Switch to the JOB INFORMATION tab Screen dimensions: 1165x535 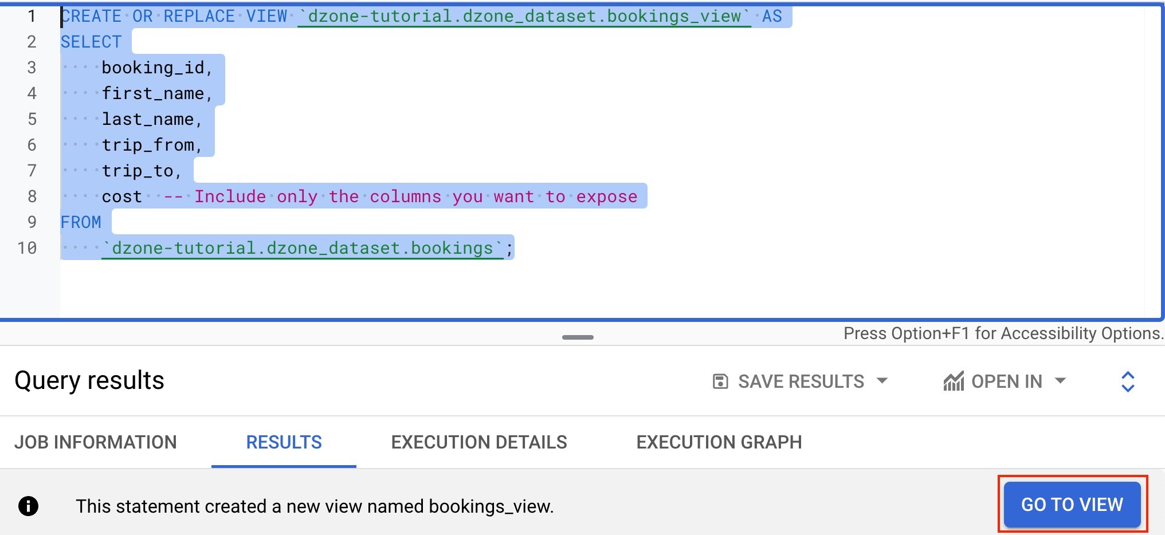96,442
